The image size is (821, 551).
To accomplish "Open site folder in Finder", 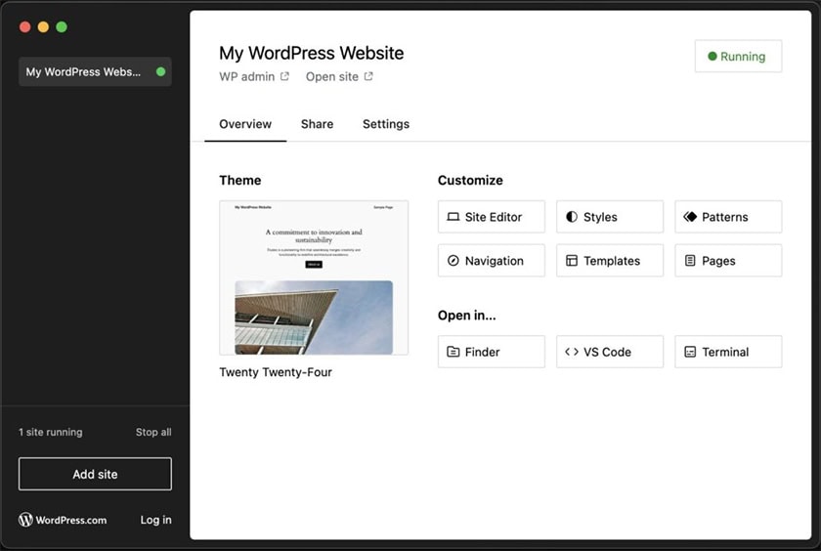I will (491, 352).
